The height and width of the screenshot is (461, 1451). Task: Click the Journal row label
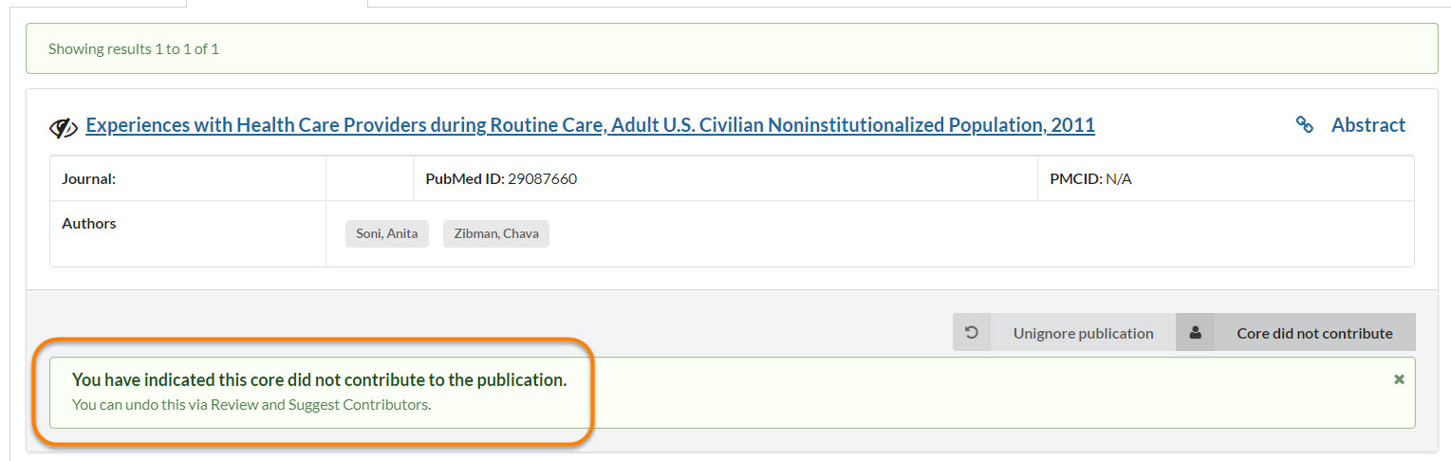[x=88, y=178]
